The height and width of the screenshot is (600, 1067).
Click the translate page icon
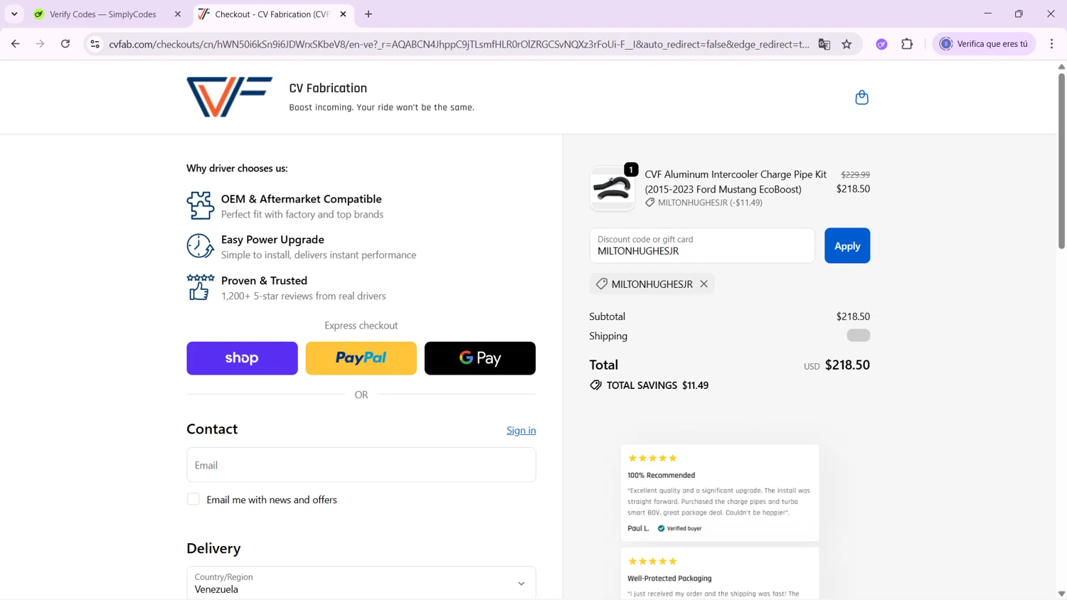(x=824, y=44)
